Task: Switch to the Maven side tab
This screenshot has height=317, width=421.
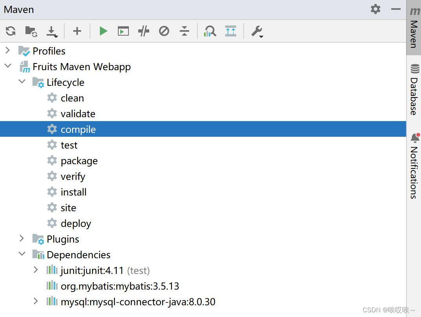Action: (x=414, y=28)
